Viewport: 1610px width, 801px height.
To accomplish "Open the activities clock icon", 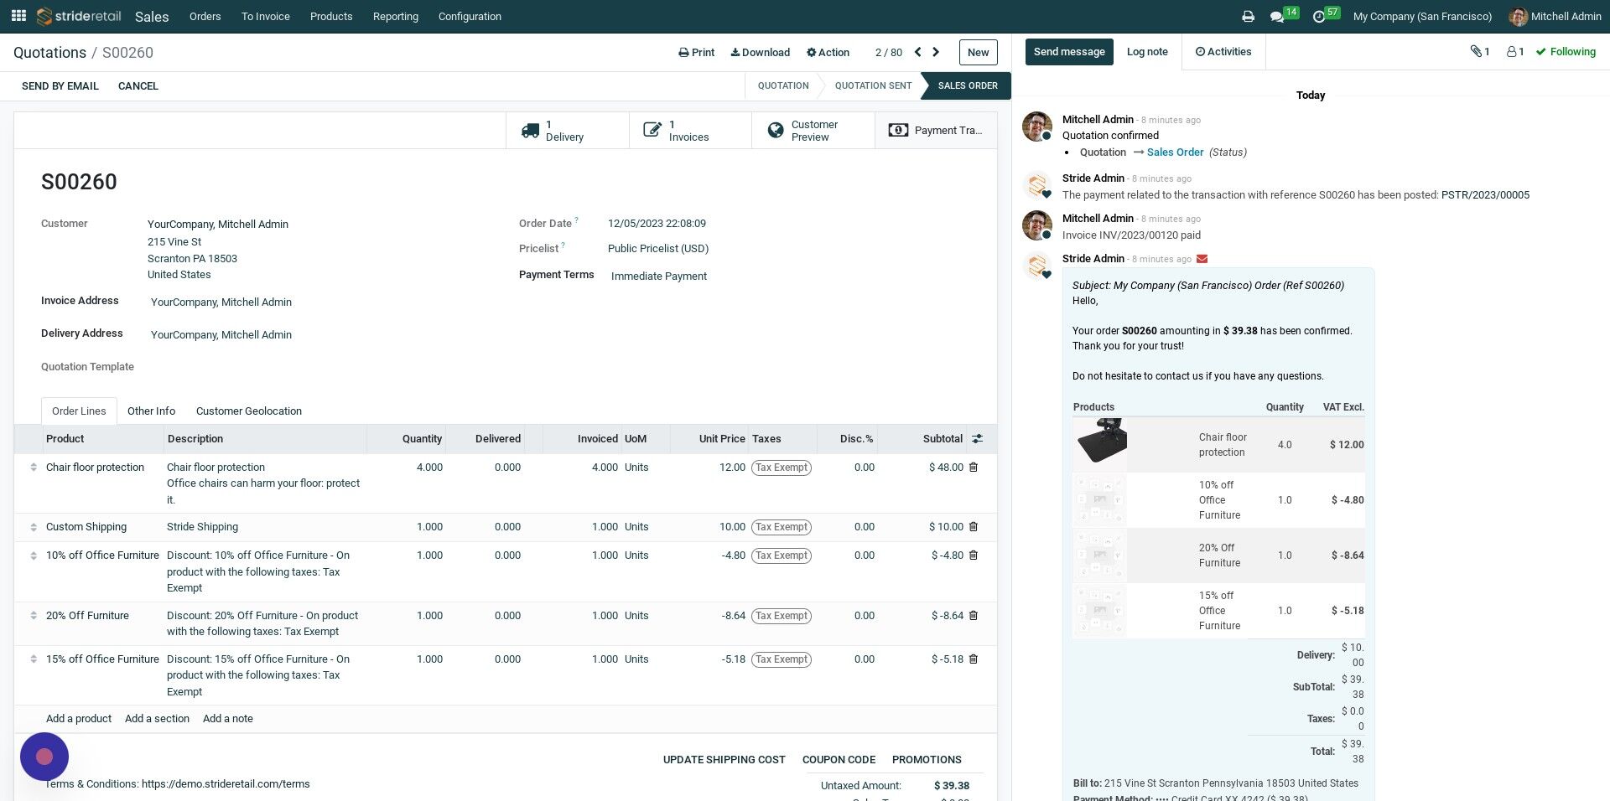I will [1319, 17].
